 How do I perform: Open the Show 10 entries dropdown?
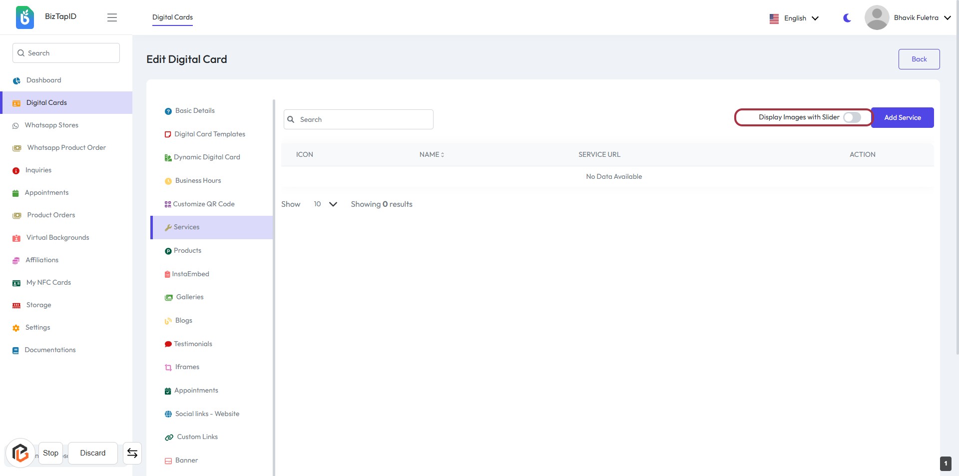325,204
